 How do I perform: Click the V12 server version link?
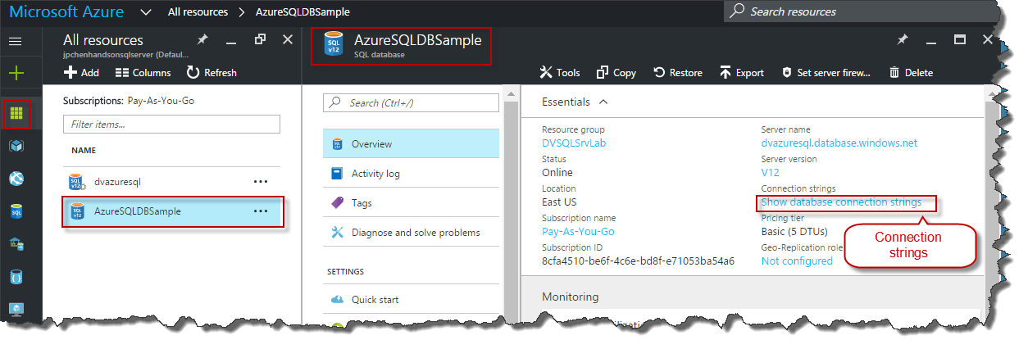770,172
